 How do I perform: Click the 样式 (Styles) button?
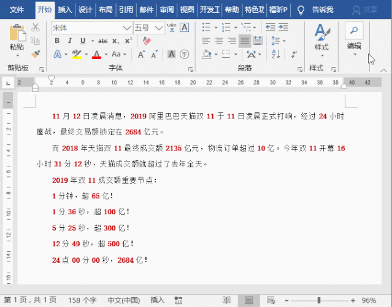[321, 40]
